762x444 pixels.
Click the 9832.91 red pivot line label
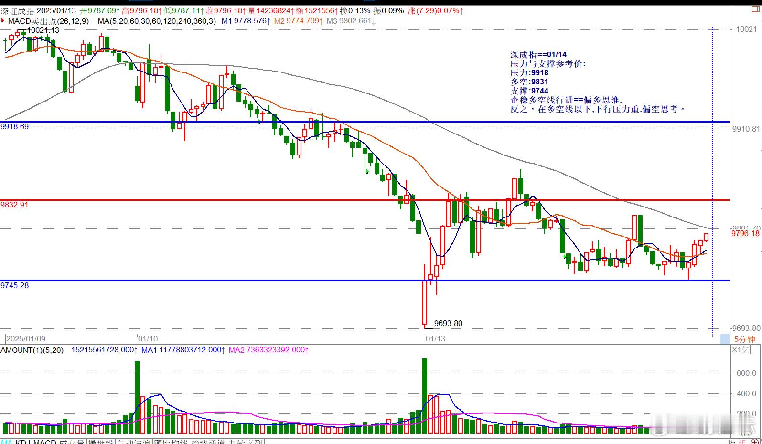(x=15, y=205)
